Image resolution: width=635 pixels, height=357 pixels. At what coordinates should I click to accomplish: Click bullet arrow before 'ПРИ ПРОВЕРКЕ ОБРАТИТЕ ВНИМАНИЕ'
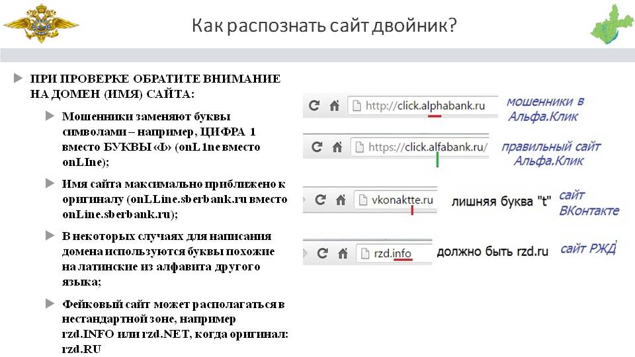tap(18, 78)
